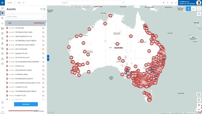Image resolution: width=202 pixels, height=114 pixels.
Task: Open help question mark icon
Action: (x=2, y=103)
